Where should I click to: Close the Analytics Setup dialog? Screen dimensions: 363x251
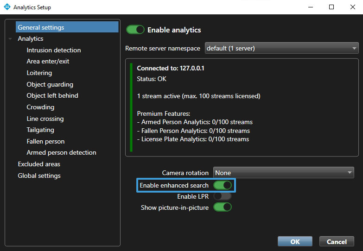tap(352, 7)
